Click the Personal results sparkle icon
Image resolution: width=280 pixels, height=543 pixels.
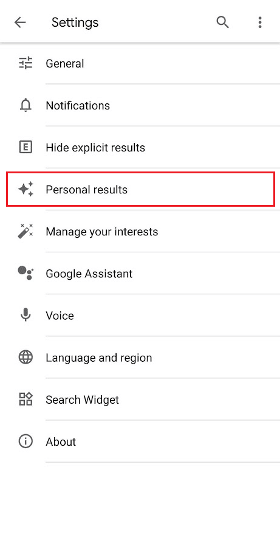coord(26,190)
